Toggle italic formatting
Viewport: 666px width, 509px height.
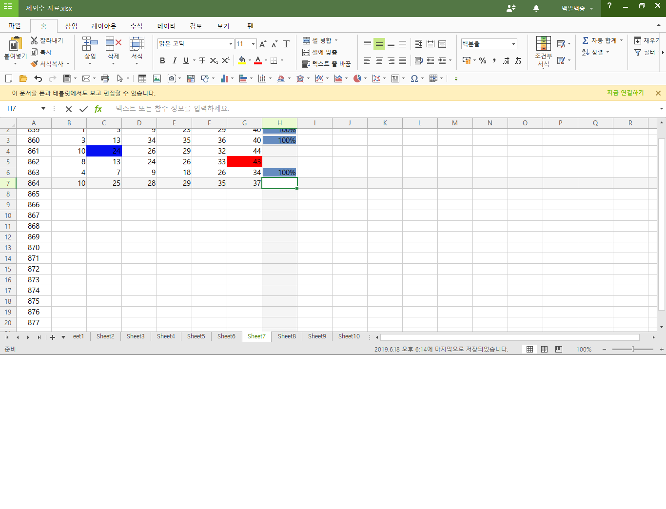tap(174, 60)
